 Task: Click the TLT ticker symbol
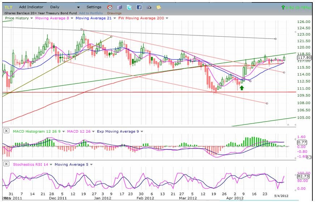(x=8, y=8)
